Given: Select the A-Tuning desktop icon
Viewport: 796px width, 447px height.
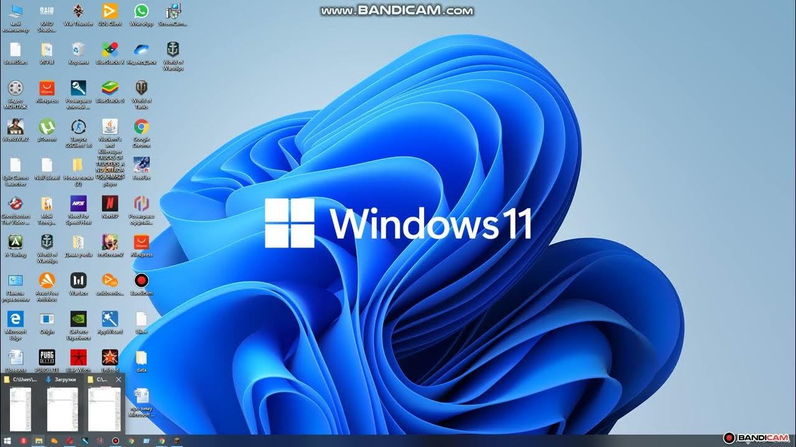Looking at the screenshot, I should pyautogui.click(x=16, y=246).
